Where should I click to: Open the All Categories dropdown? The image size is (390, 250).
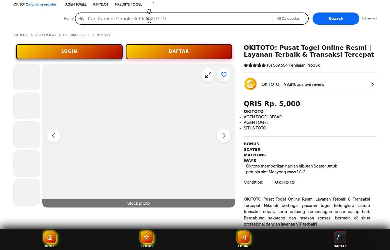pos(290,19)
